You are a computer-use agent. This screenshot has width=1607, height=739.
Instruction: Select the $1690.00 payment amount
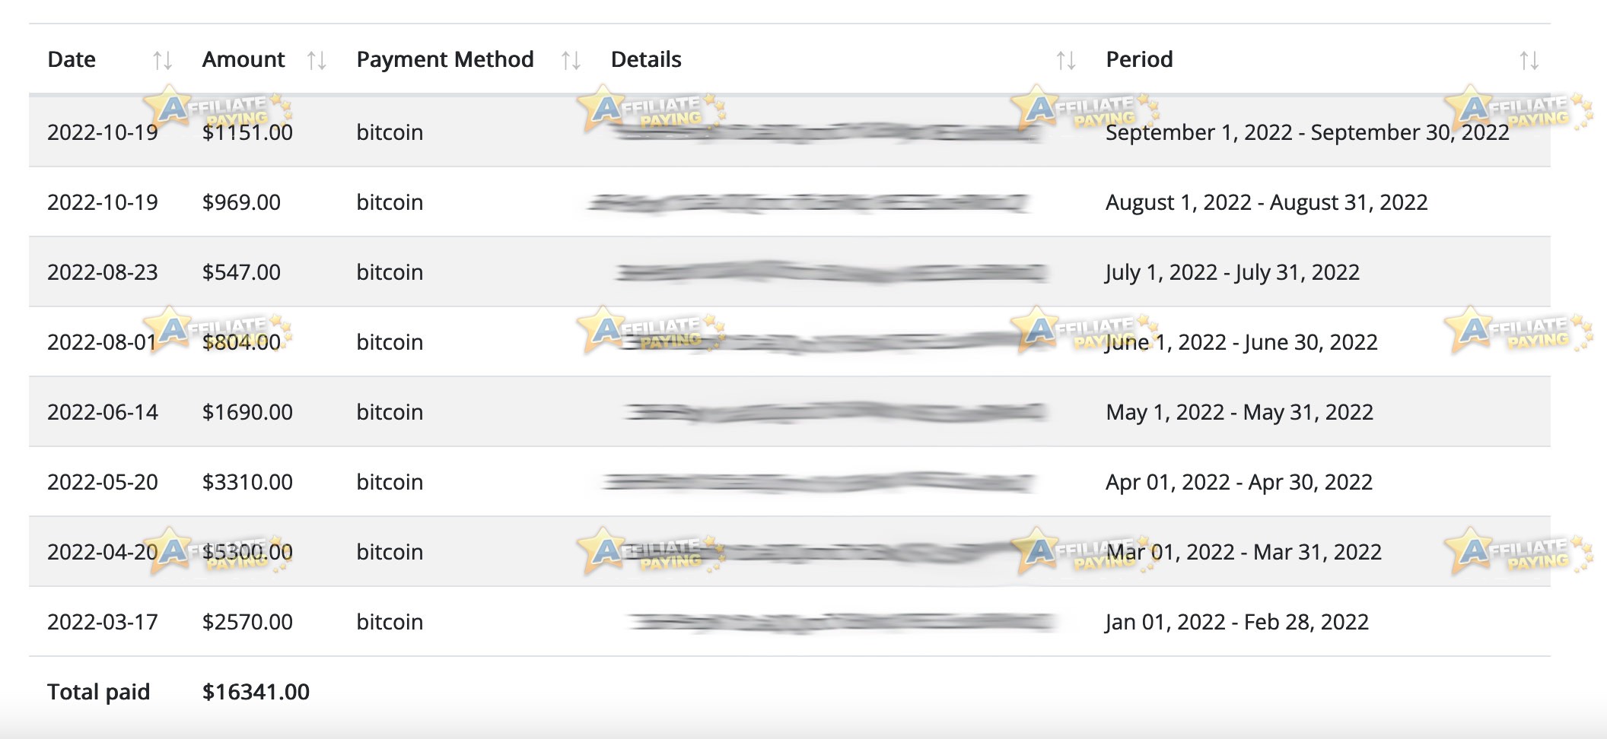[247, 412]
